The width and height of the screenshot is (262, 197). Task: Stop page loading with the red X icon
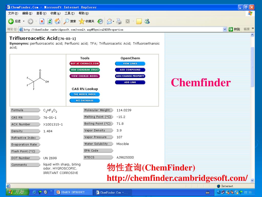42,21
